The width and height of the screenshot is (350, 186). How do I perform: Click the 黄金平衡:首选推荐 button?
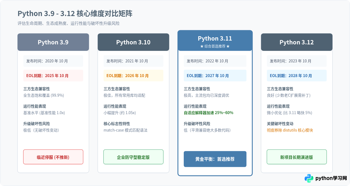click(x=215, y=159)
